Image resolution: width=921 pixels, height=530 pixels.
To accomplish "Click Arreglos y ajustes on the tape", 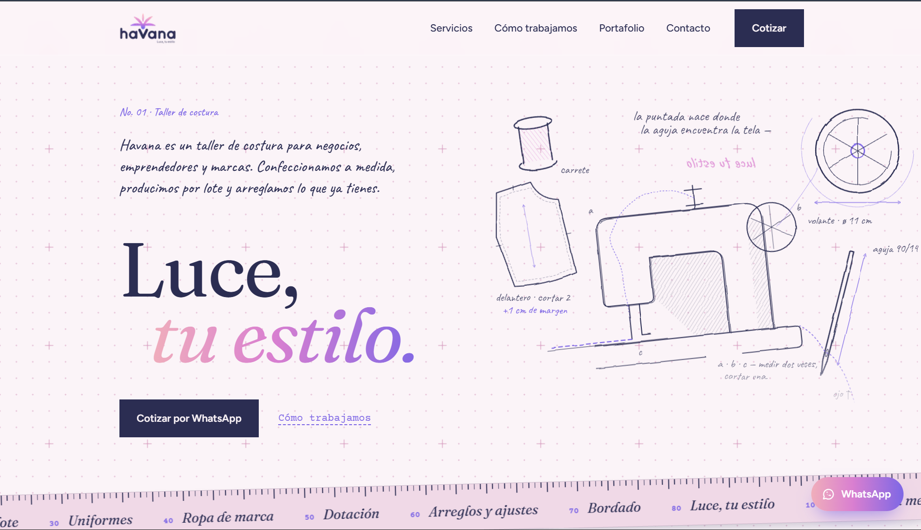I will tap(483, 511).
